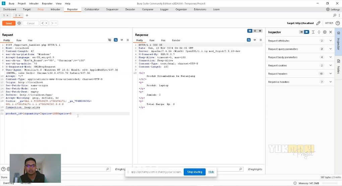The image size is (342, 186).
Task: Click Stop sharing button
Action: 194,172
